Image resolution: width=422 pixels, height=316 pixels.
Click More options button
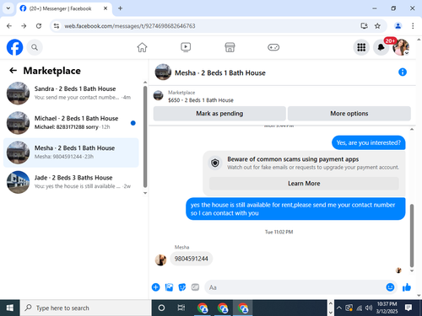point(349,114)
